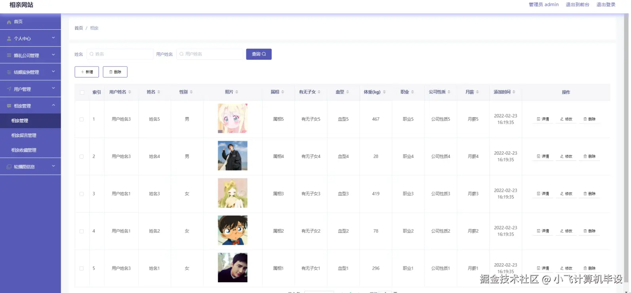Sort by 用户姓名 column arrows
This screenshot has height=293, width=631.
pyautogui.click(x=129, y=92)
